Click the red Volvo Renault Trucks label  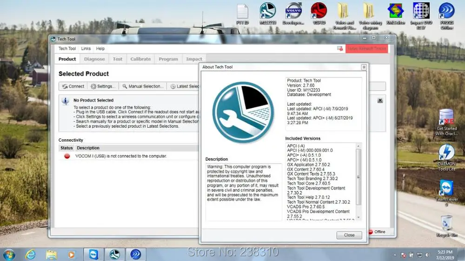366,49
